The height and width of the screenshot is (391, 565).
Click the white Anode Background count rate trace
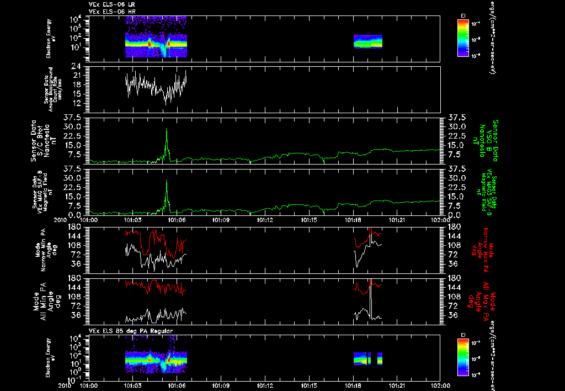[156, 87]
